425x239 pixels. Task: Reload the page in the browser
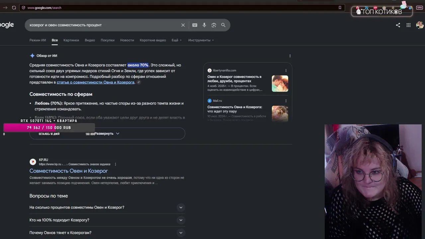pos(14,8)
